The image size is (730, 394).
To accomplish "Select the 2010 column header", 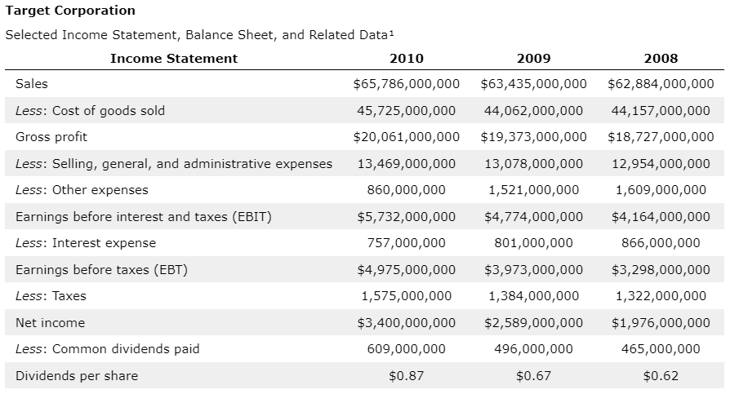I will [407, 59].
